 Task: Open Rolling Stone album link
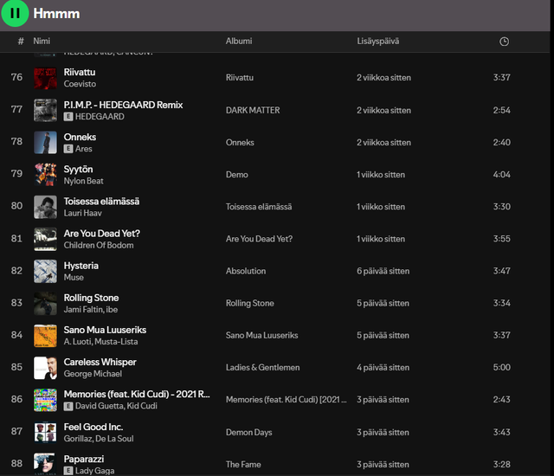pos(250,303)
